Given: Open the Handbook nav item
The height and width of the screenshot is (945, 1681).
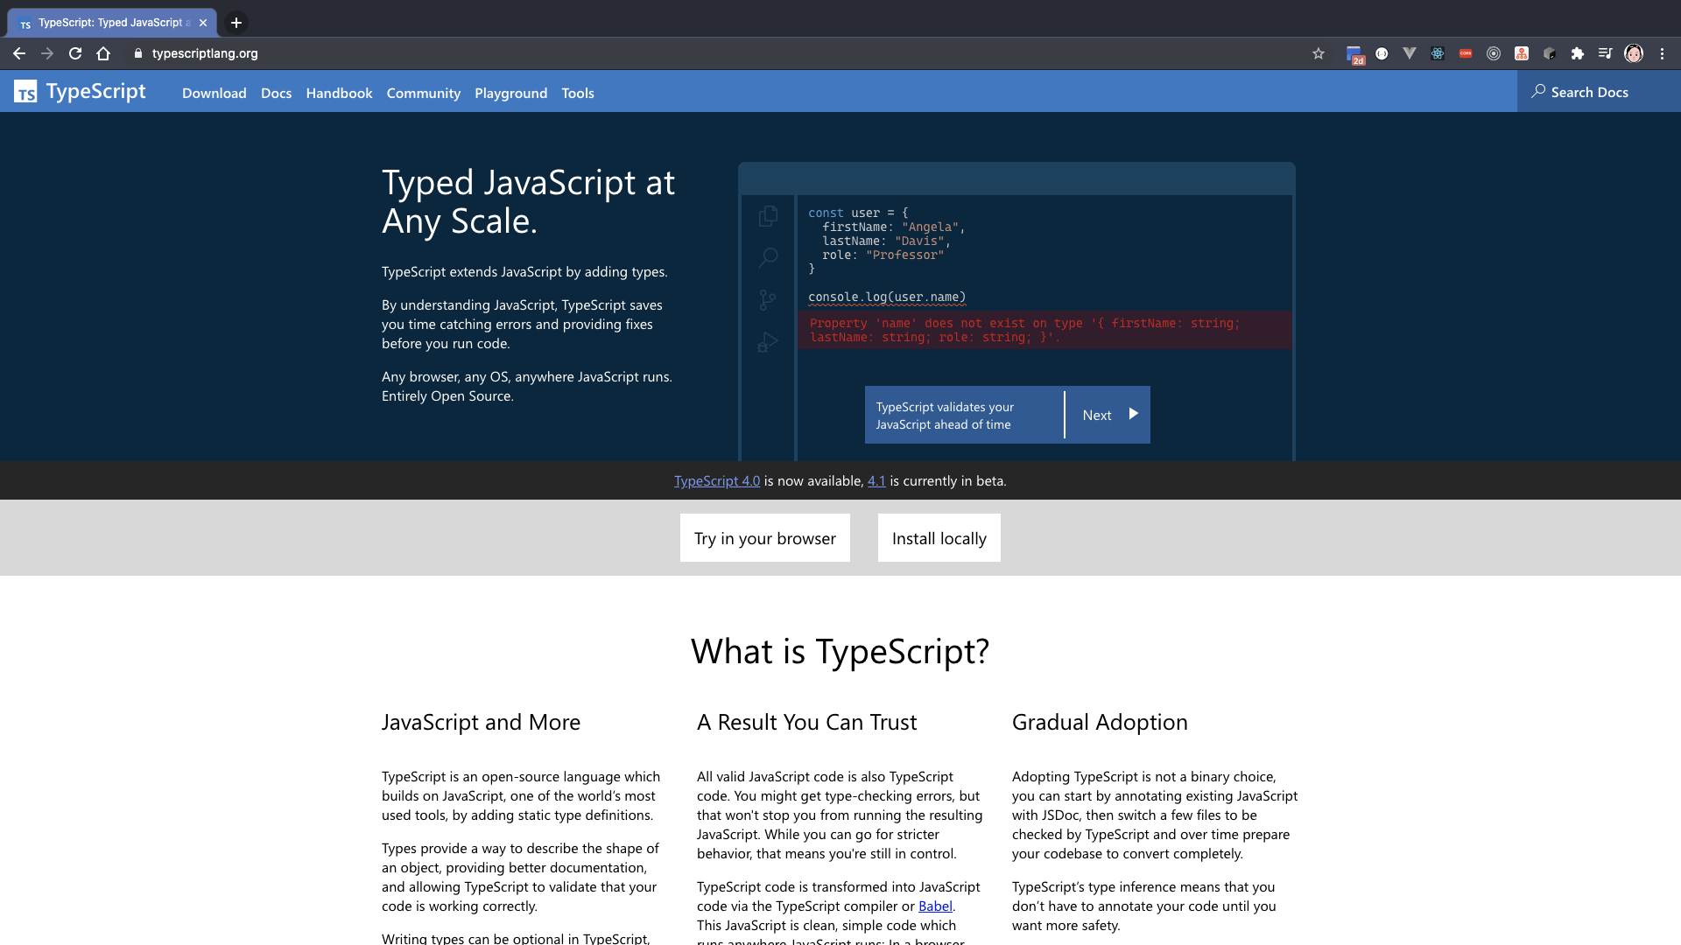Looking at the screenshot, I should [x=339, y=93].
